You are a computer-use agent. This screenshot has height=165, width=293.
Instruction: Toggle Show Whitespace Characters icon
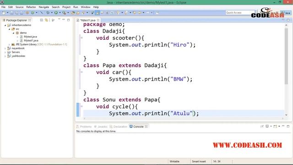(x=112, y=13)
